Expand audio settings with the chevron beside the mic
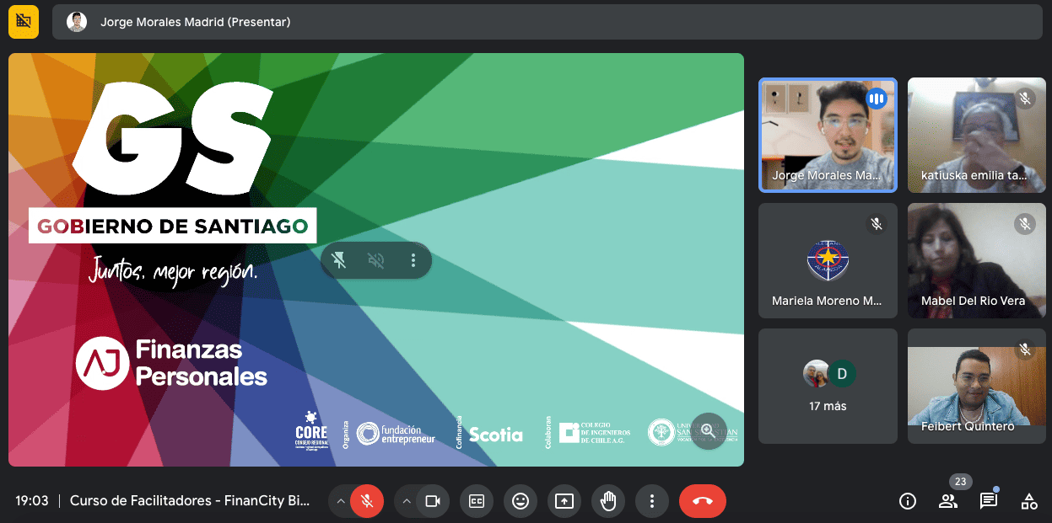The height and width of the screenshot is (523, 1052). [x=340, y=501]
